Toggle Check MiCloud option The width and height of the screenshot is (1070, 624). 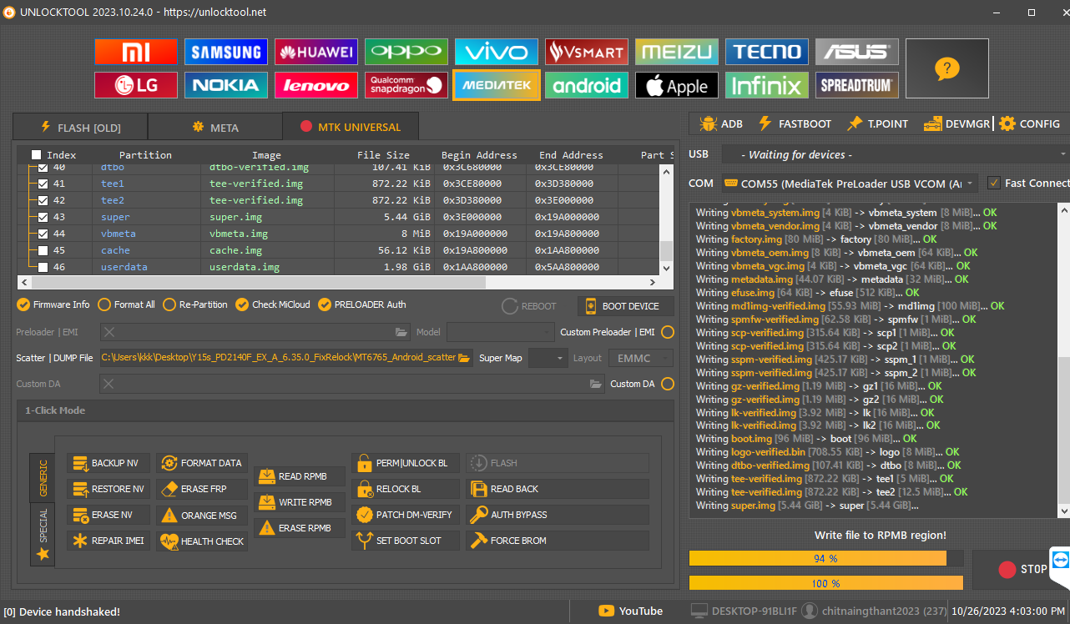(x=272, y=304)
